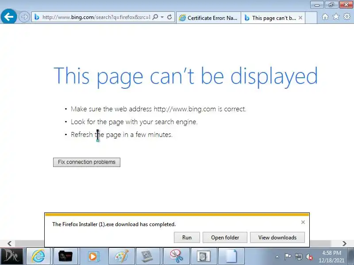The width and height of the screenshot is (354, 265).
Task: Show hidden system tray icons
Action: click(x=277, y=257)
